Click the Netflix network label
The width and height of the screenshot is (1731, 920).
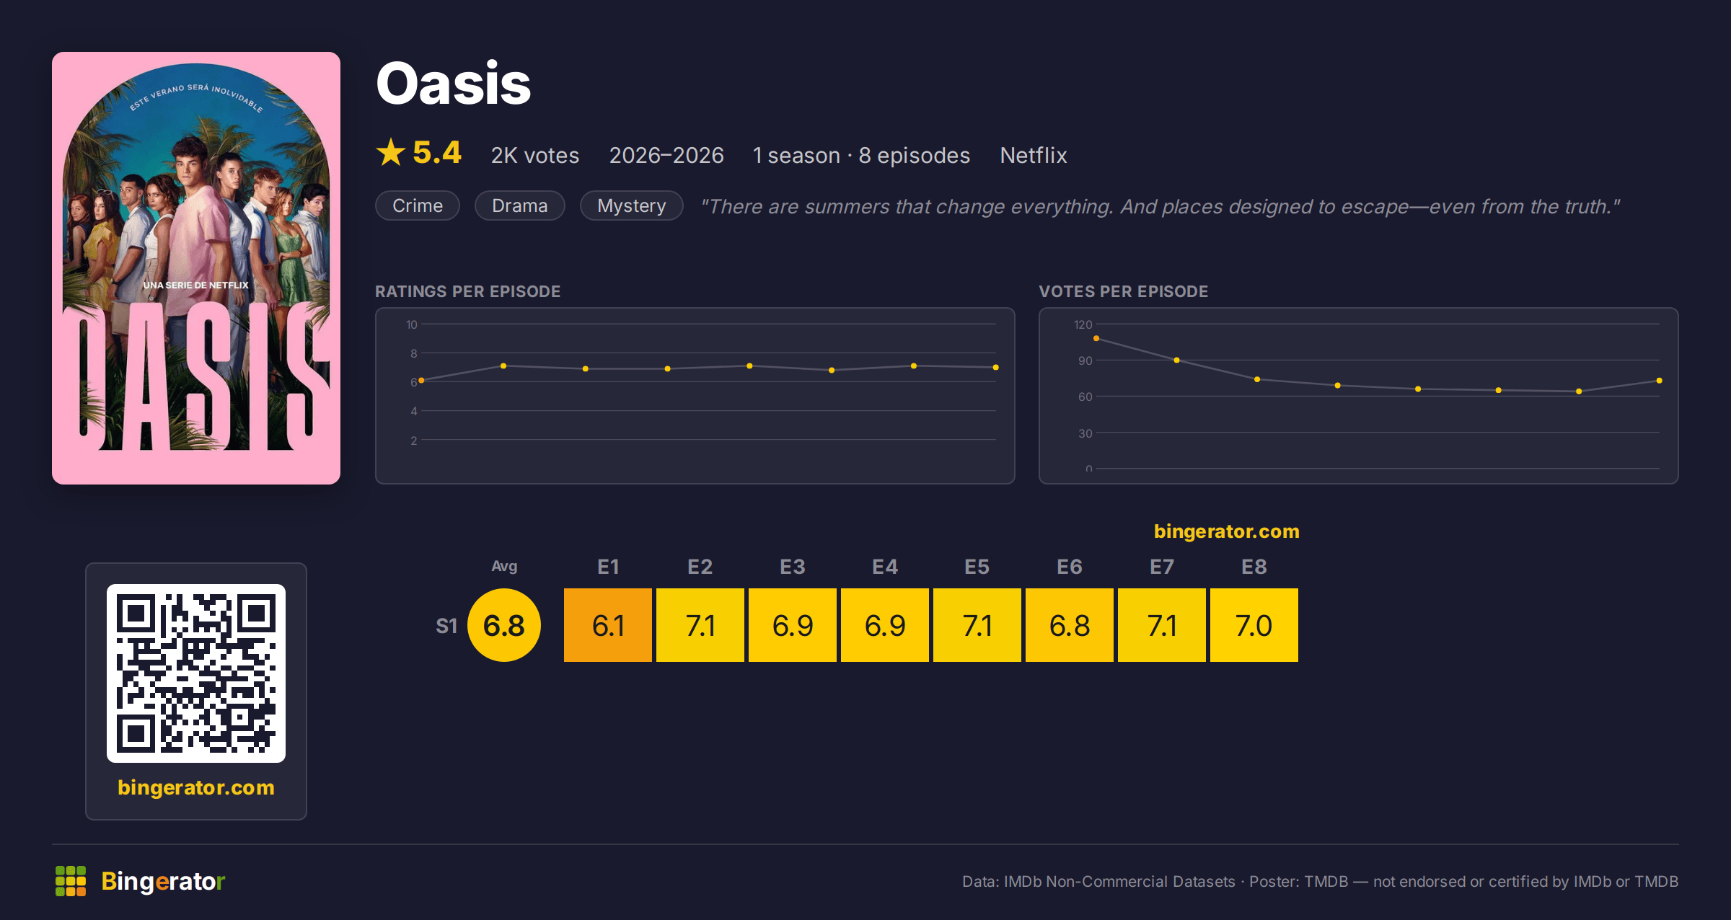tap(1033, 155)
